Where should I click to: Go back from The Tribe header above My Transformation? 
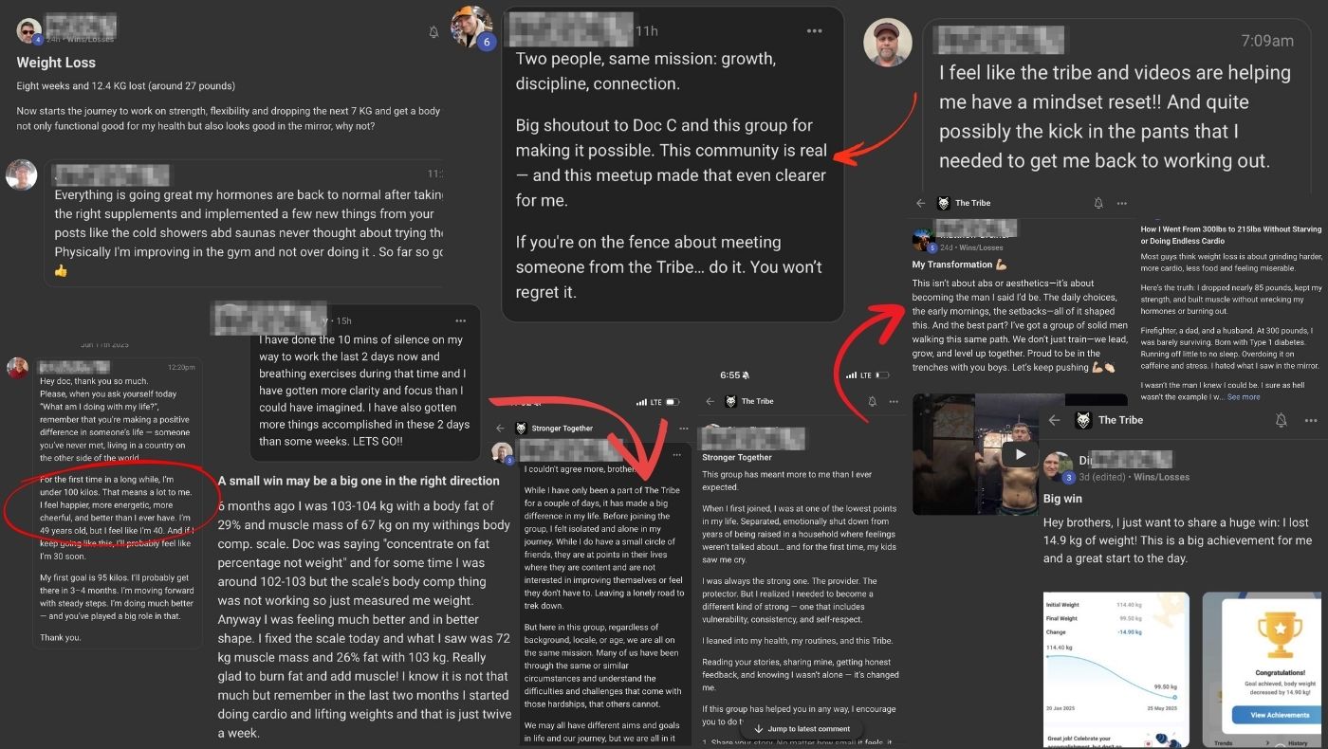pyautogui.click(x=920, y=203)
